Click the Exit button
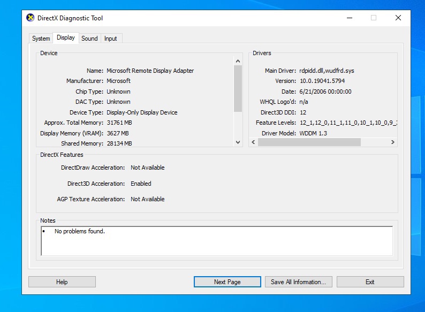 [x=370, y=282]
